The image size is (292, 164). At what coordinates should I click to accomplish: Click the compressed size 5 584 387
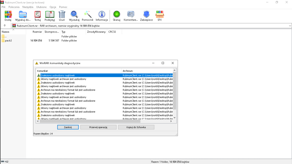click(x=54, y=40)
